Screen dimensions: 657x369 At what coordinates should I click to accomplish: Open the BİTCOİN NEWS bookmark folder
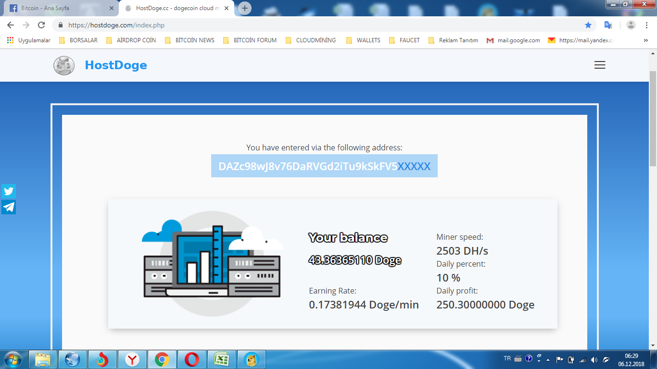190,40
